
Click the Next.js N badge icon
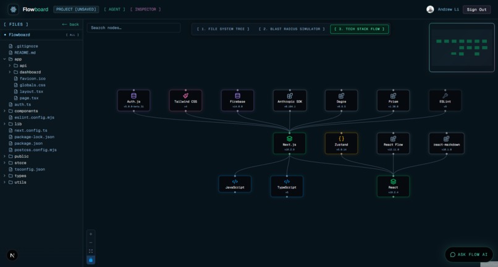click(x=12, y=255)
